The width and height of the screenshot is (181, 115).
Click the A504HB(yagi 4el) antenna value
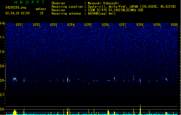102,14
